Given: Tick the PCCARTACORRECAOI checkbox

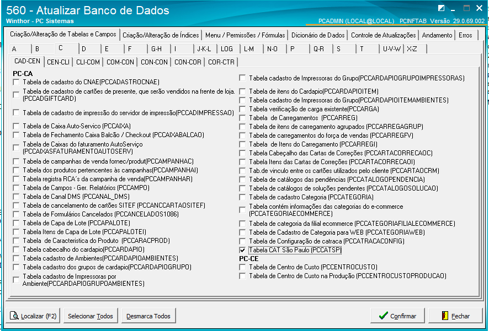Looking at the screenshot, I should pyautogui.click(x=242, y=162).
